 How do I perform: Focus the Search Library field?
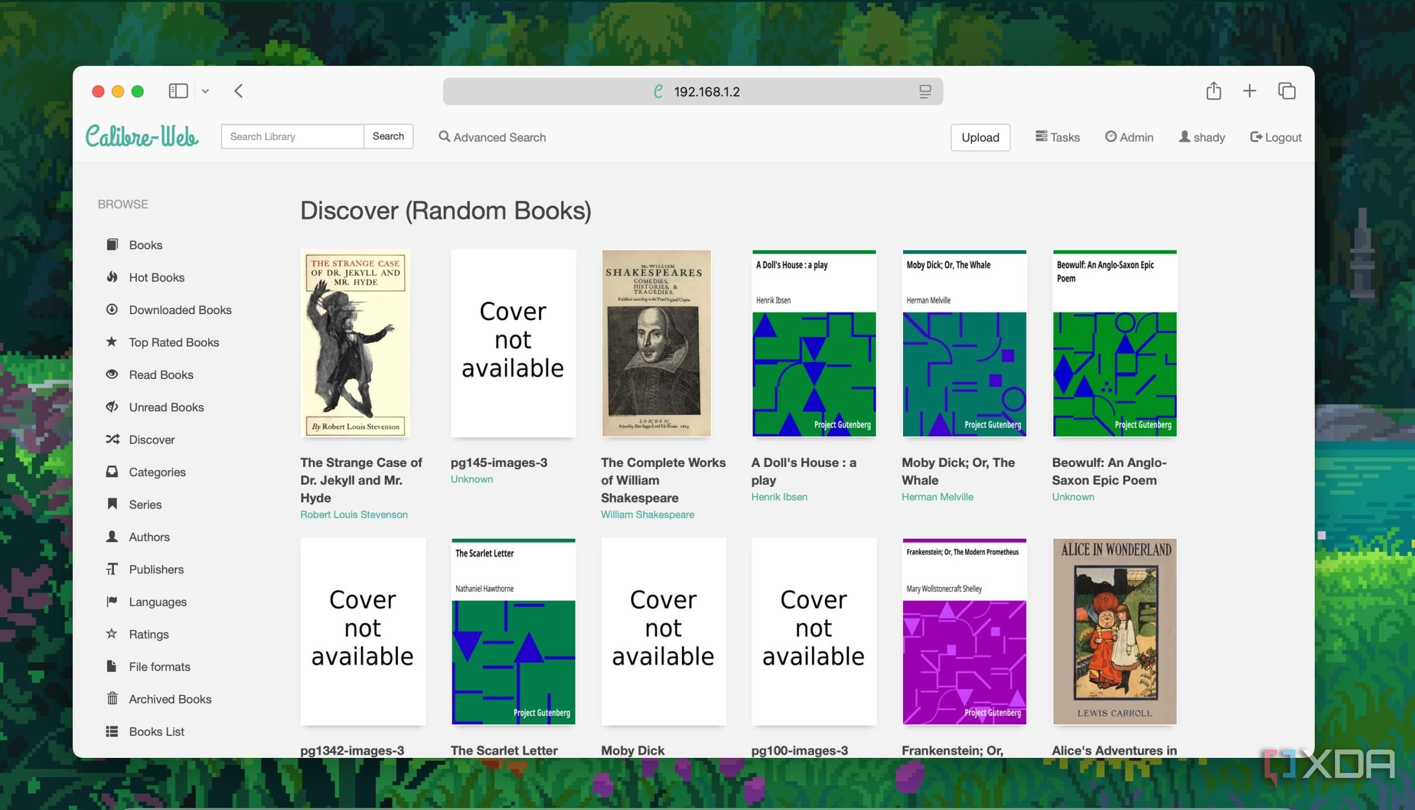293,136
